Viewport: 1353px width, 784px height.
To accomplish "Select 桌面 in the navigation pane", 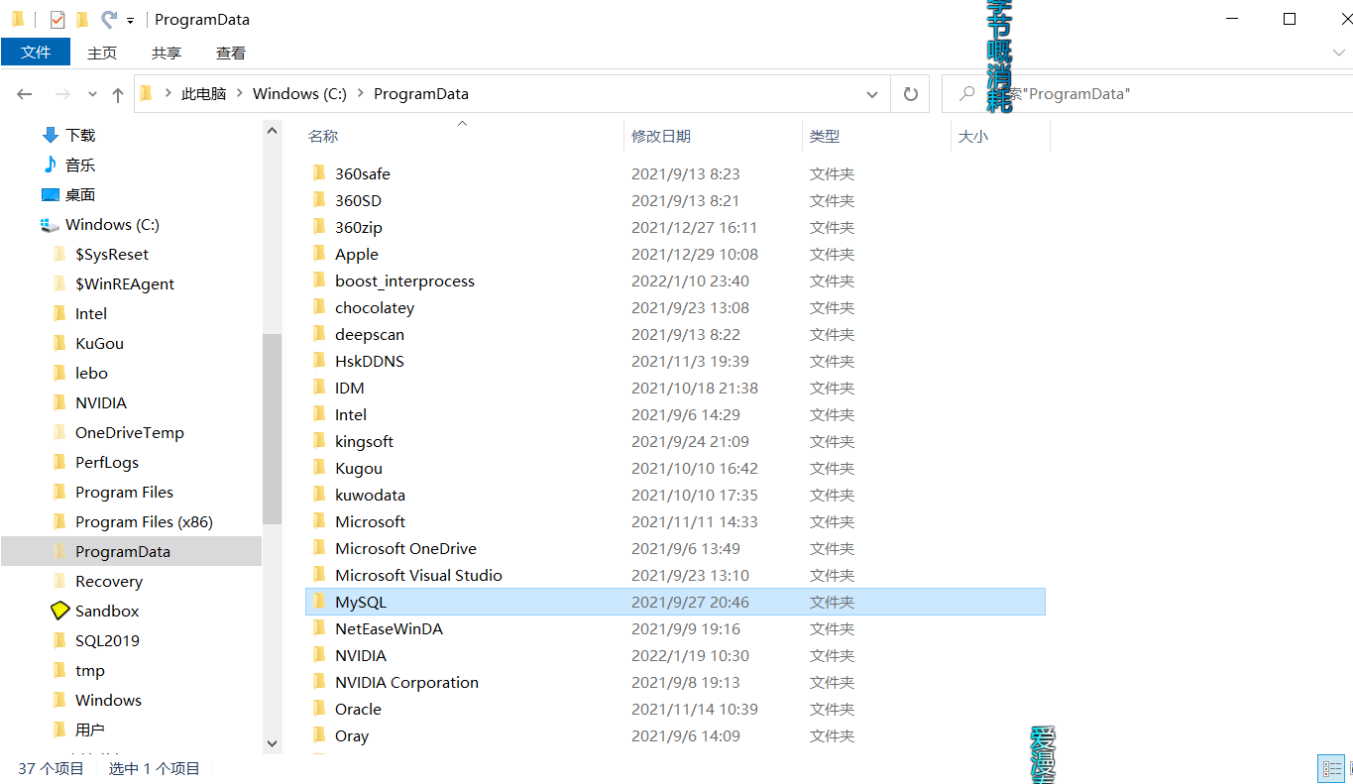I will click(80, 194).
